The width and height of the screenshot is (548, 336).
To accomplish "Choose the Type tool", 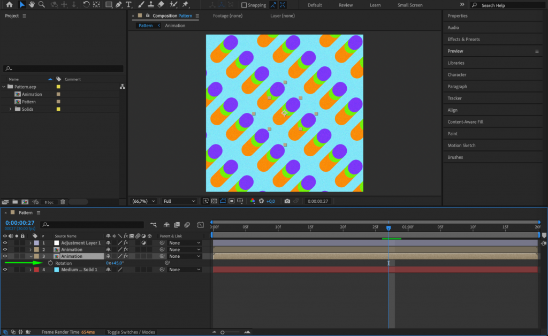I will point(128,5).
